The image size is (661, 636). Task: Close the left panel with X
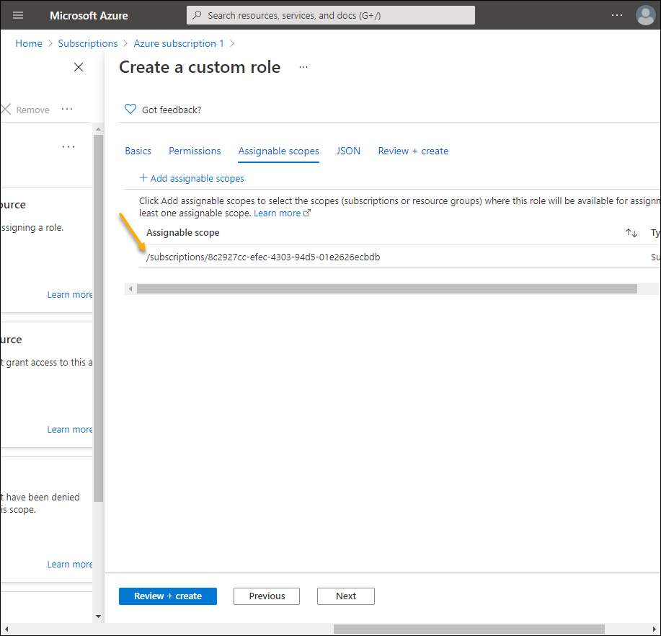tap(79, 67)
